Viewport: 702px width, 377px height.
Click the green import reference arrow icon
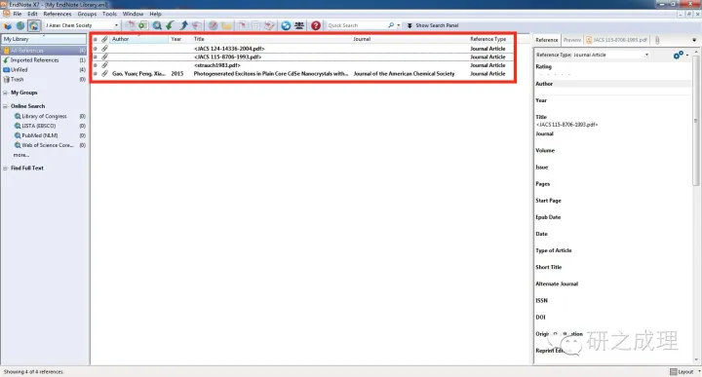click(x=170, y=25)
